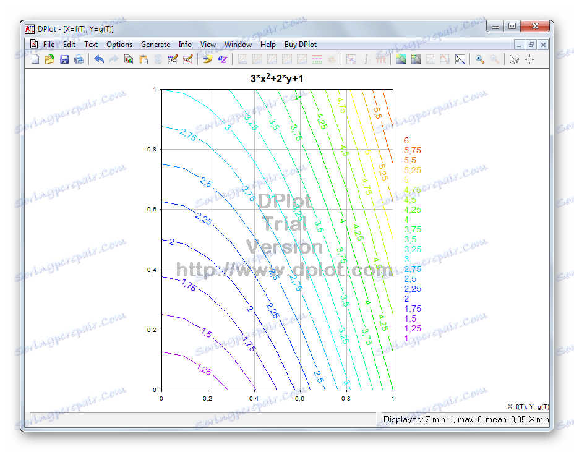Click the plot title 3*x^2+2*y+1
Viewport: 574px width, 452px height.
click(276, 78)
